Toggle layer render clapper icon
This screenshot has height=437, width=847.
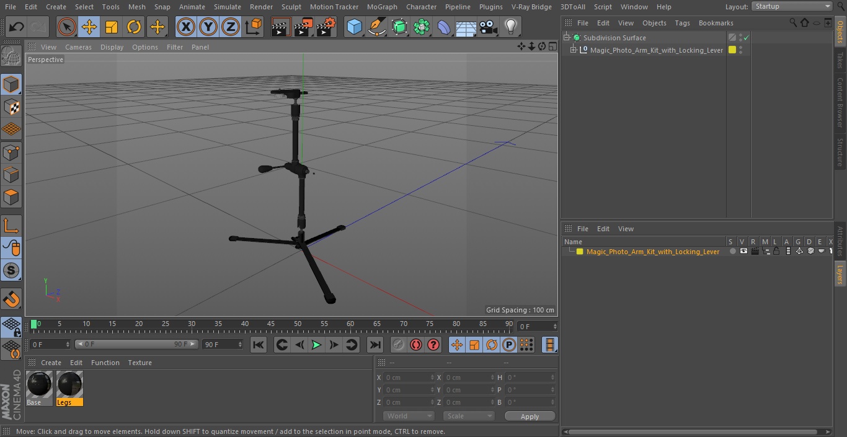(755, 251)
